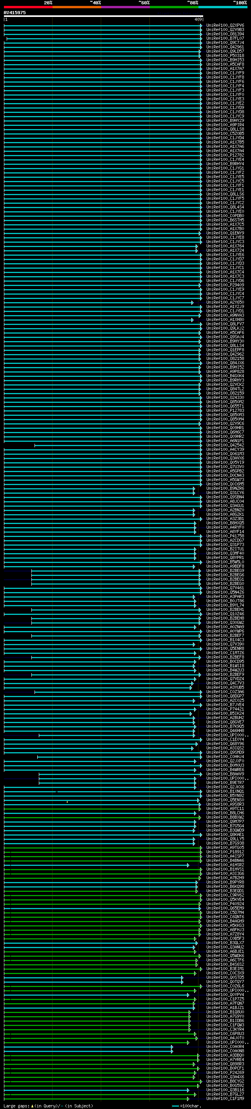
Task: Select hit UniRef100_B6STH5
Action: tap(225, 220)
